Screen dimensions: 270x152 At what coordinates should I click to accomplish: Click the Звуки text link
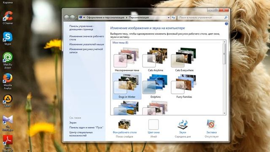(x=183, y=132)
